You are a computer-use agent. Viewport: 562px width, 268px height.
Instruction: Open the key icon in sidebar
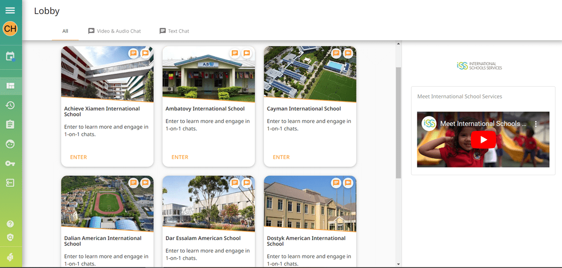click(x=10, y=164)
